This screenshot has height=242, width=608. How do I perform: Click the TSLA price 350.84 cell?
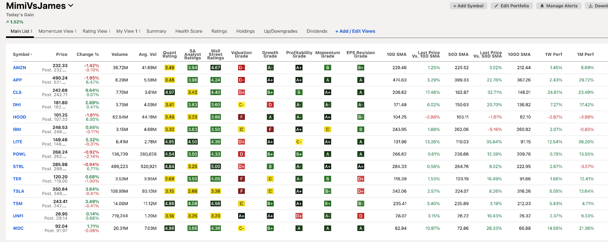point(60,189)
